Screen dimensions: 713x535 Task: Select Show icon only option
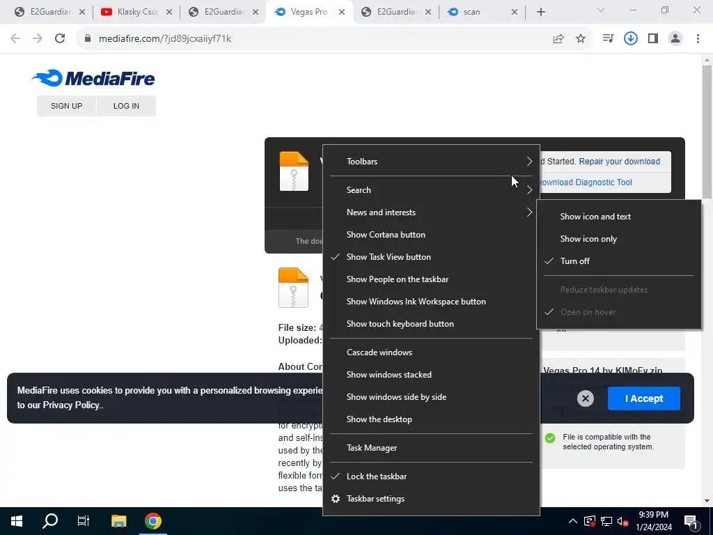pos(619,239)
